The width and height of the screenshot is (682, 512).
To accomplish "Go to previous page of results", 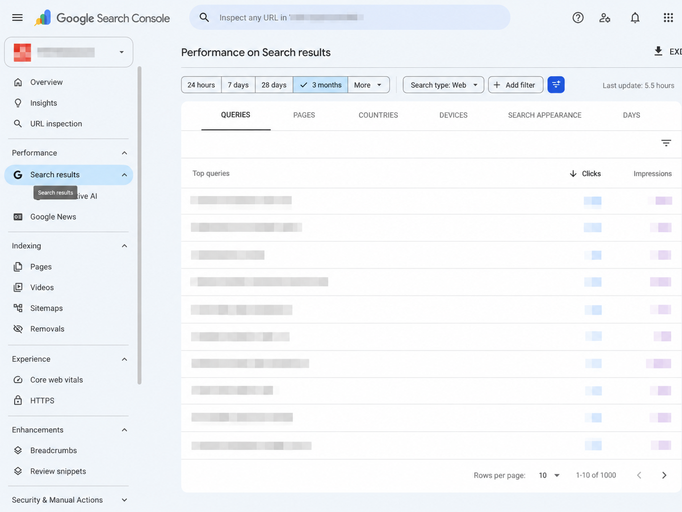I will pos(639,475).
